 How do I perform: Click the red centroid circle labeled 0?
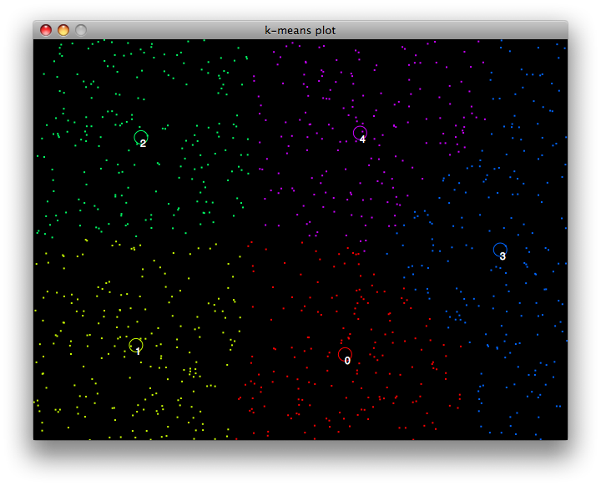pos(345,354)
